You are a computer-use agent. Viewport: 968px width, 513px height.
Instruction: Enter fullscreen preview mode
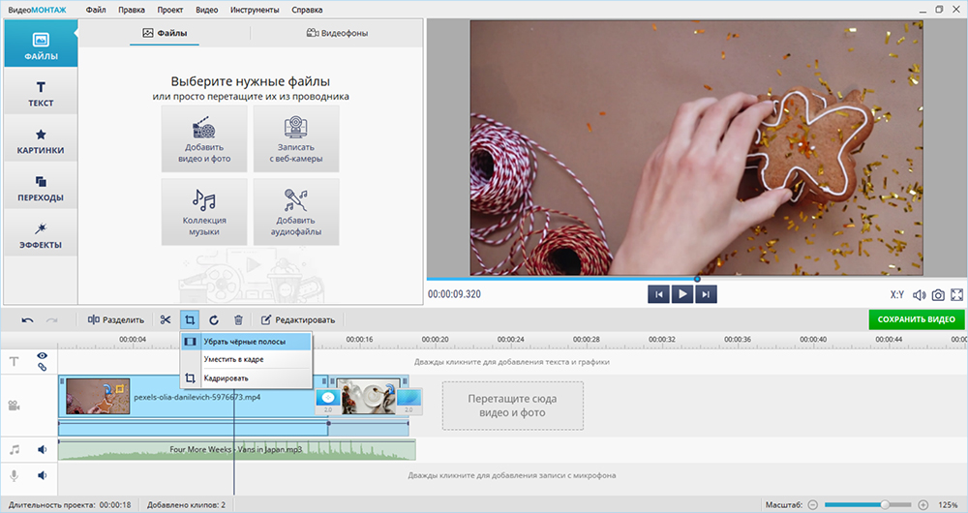(x=957, y=295)
